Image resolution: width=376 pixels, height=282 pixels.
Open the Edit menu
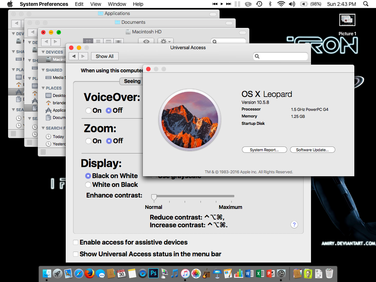point(79,4)
